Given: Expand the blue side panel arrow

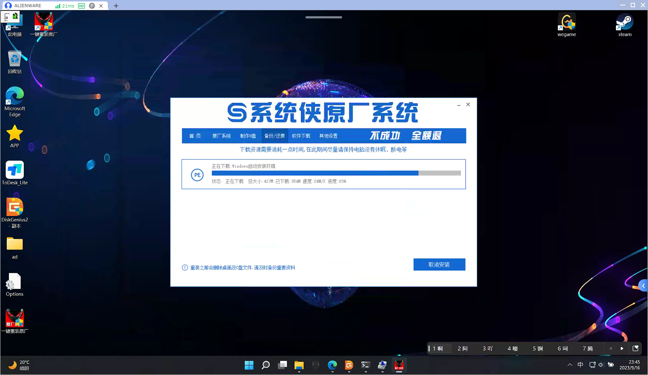Looking at the screenshot, I should (643, 286).
